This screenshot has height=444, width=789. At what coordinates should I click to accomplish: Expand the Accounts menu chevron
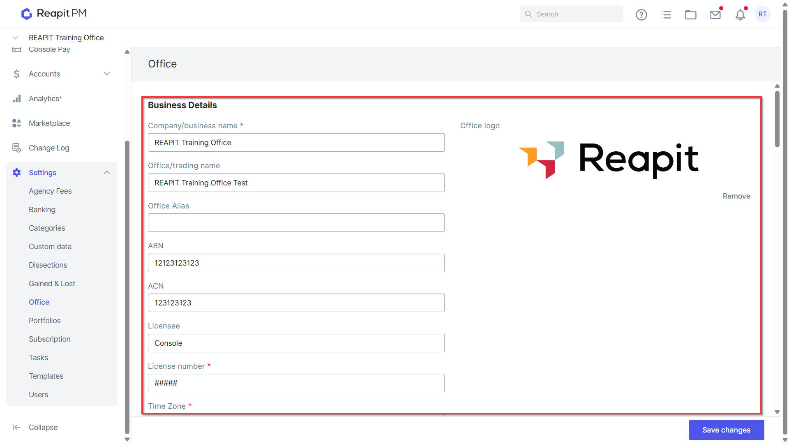click(107, 74)
